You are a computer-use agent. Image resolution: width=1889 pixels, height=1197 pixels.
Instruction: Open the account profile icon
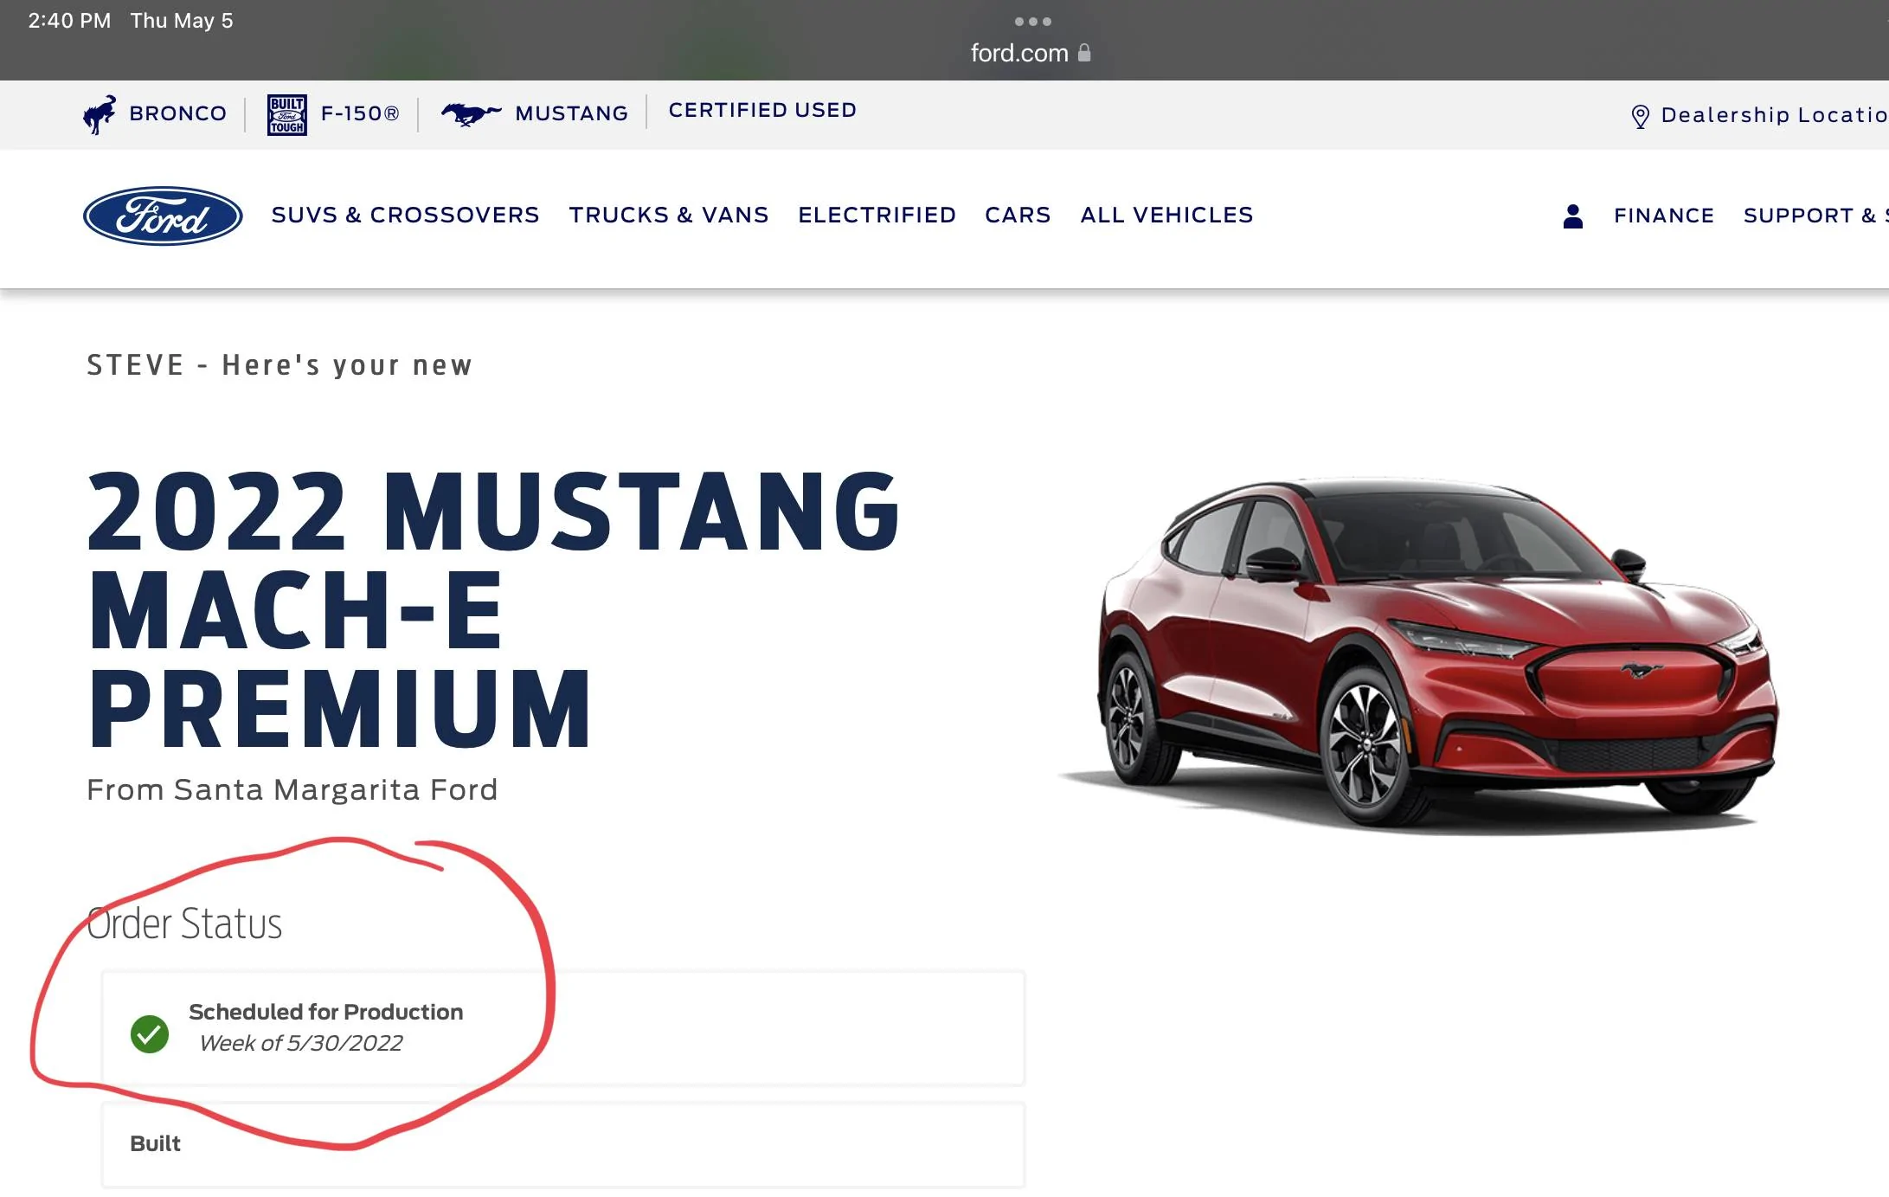click(x=1573, y=216)
